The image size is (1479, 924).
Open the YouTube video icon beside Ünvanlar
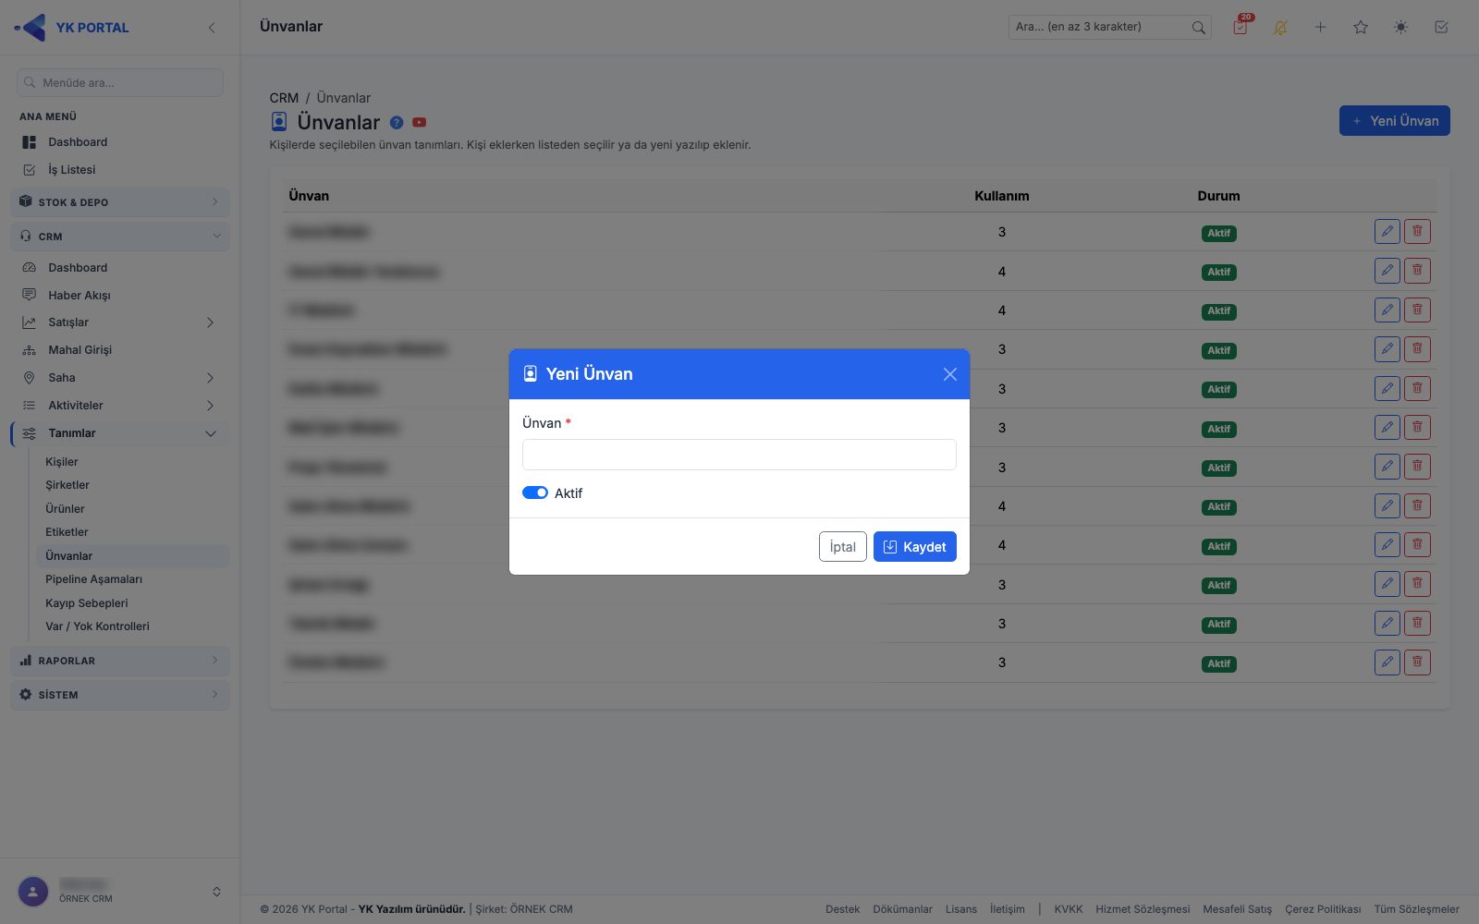click(x=420, y=122)
